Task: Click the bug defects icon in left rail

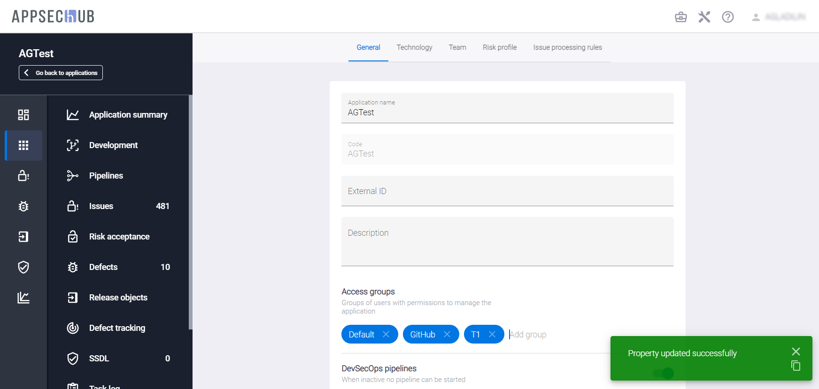Action: [x=23, y=206]
